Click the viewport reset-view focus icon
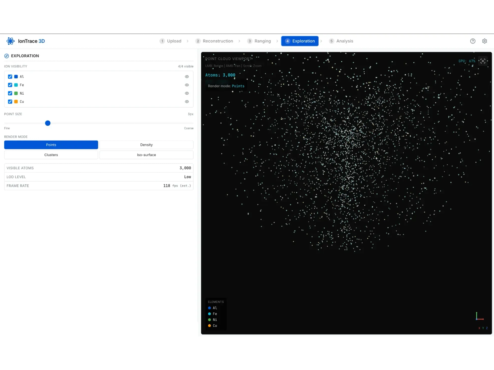Viewport: 494px width, 370px height. click(483, 61)
